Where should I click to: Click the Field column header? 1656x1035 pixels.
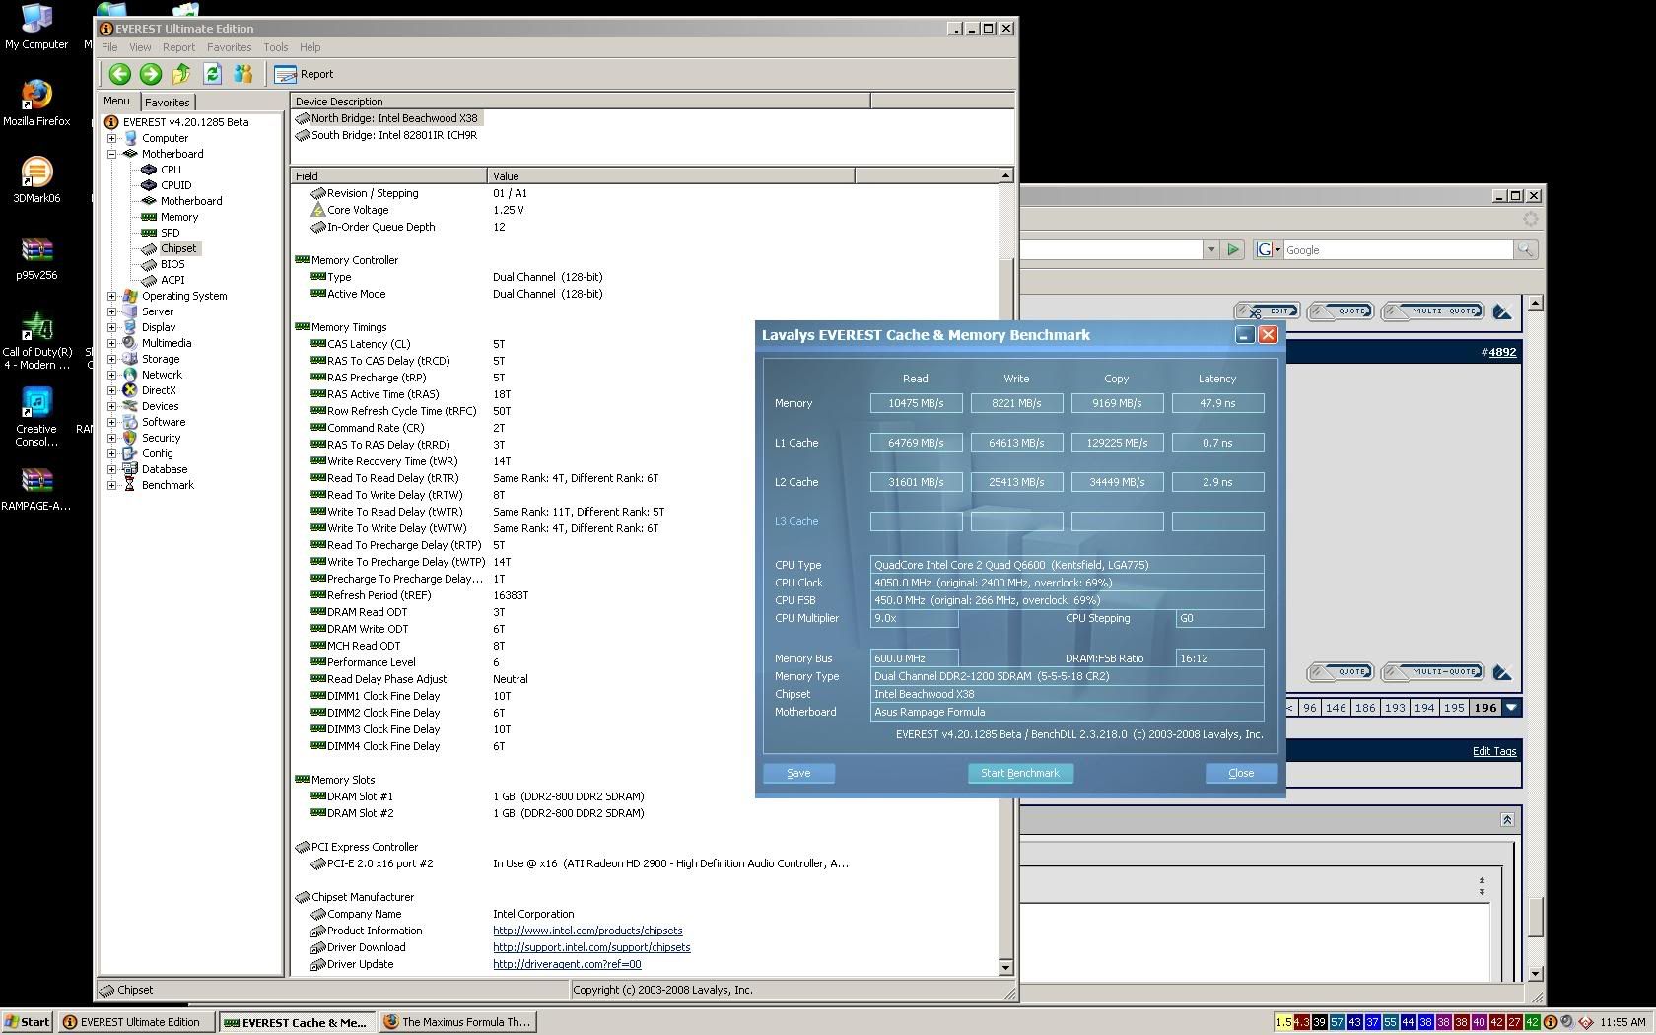[x=389, y=175]
